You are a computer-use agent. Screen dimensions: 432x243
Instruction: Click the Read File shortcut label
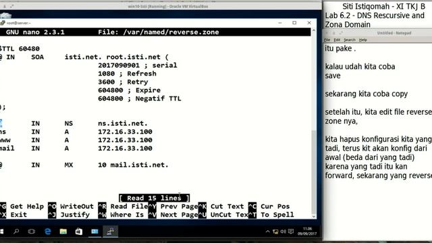[x=129, y=207]
